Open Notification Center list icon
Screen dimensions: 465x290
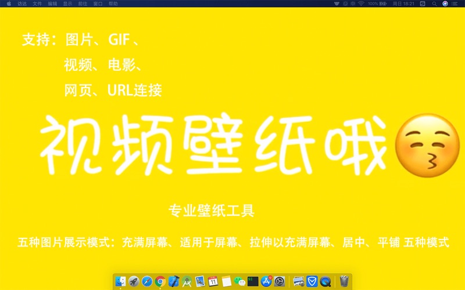click(x=455, y=3)
